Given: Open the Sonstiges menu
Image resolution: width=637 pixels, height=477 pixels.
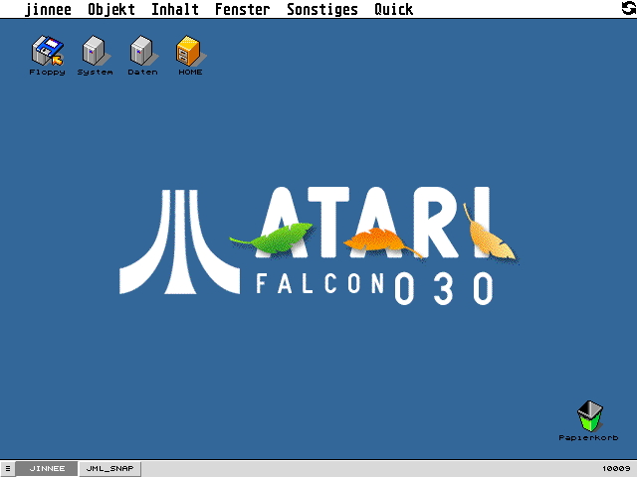Looking at the screenshot, I should 322,9.
